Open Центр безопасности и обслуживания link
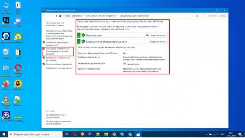245x138 pixels. pyautogui.click(x=56, y=116)
